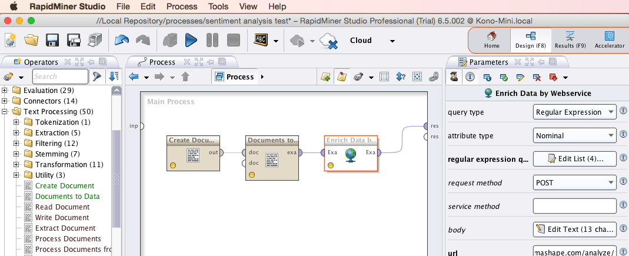The width and height of the screenshot is (629, 256).
Task: Select the Write Document operator in the tree
Action: pos(62,218)
